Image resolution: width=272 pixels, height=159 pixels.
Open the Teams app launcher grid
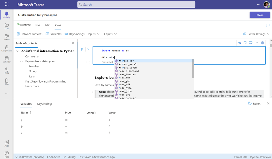[x=7, y=4]
